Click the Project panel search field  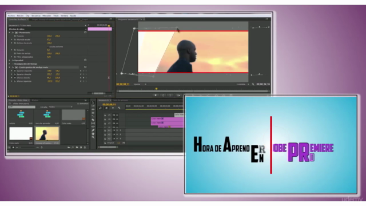22,107
